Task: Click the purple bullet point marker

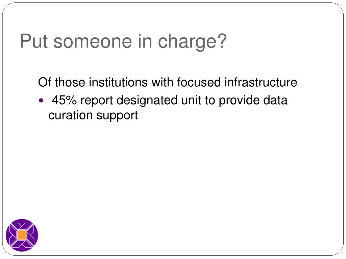Action: click(41, 100)
